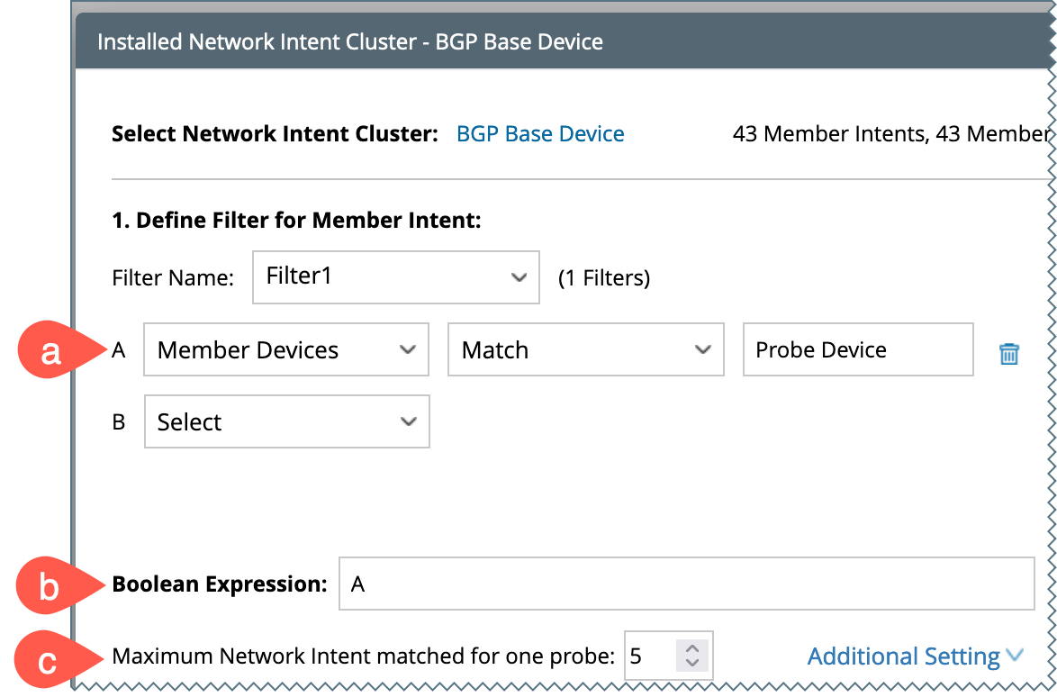Delete filter condition A with trash icon
This screenshot has height=697, width=1057.
coord(1008,353)
